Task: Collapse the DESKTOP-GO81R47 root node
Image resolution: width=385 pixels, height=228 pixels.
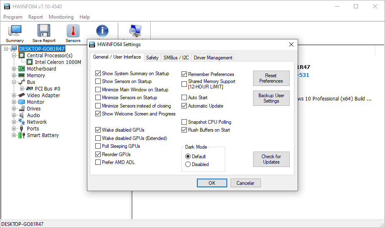Action: 6,49
